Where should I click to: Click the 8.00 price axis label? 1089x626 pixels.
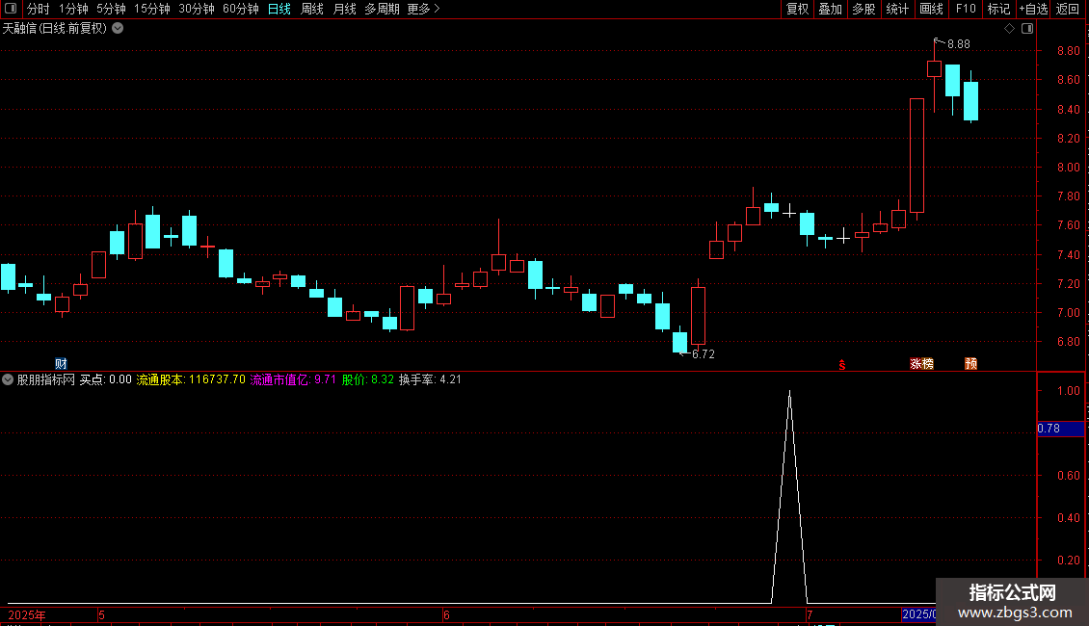pyautogui.click(x=1068, y=168)
